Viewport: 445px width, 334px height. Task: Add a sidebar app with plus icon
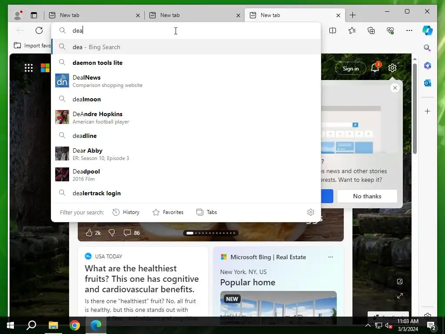[428, 111]
